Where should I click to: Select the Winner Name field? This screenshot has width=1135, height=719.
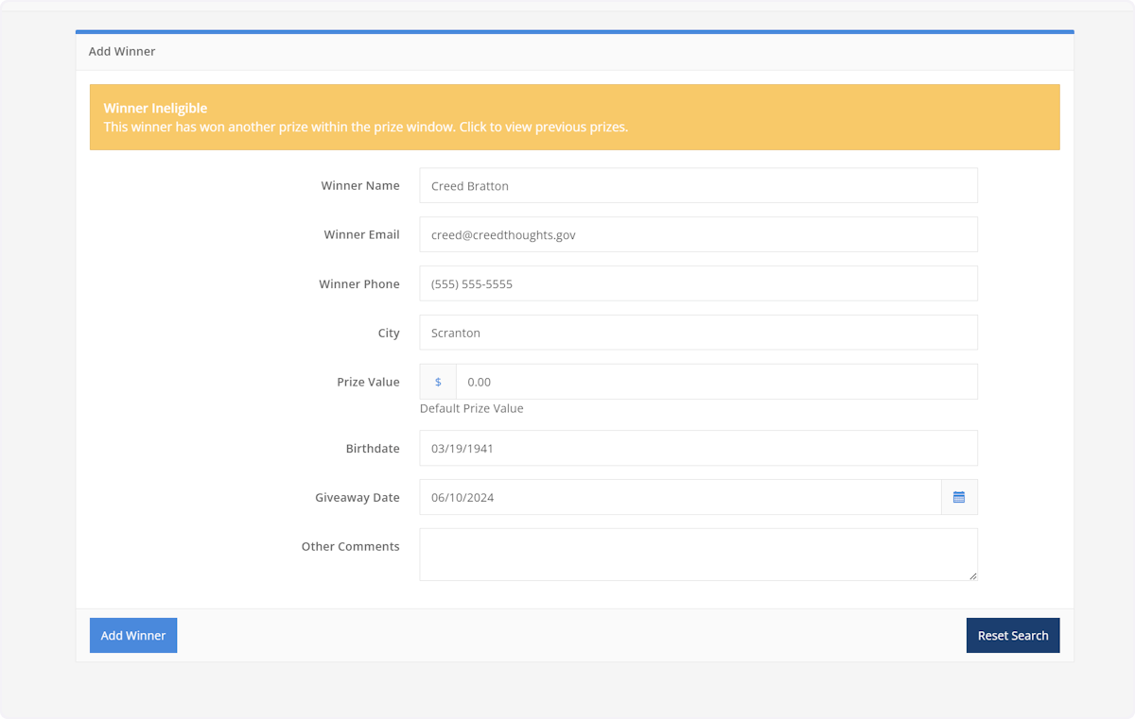point(698,184)
